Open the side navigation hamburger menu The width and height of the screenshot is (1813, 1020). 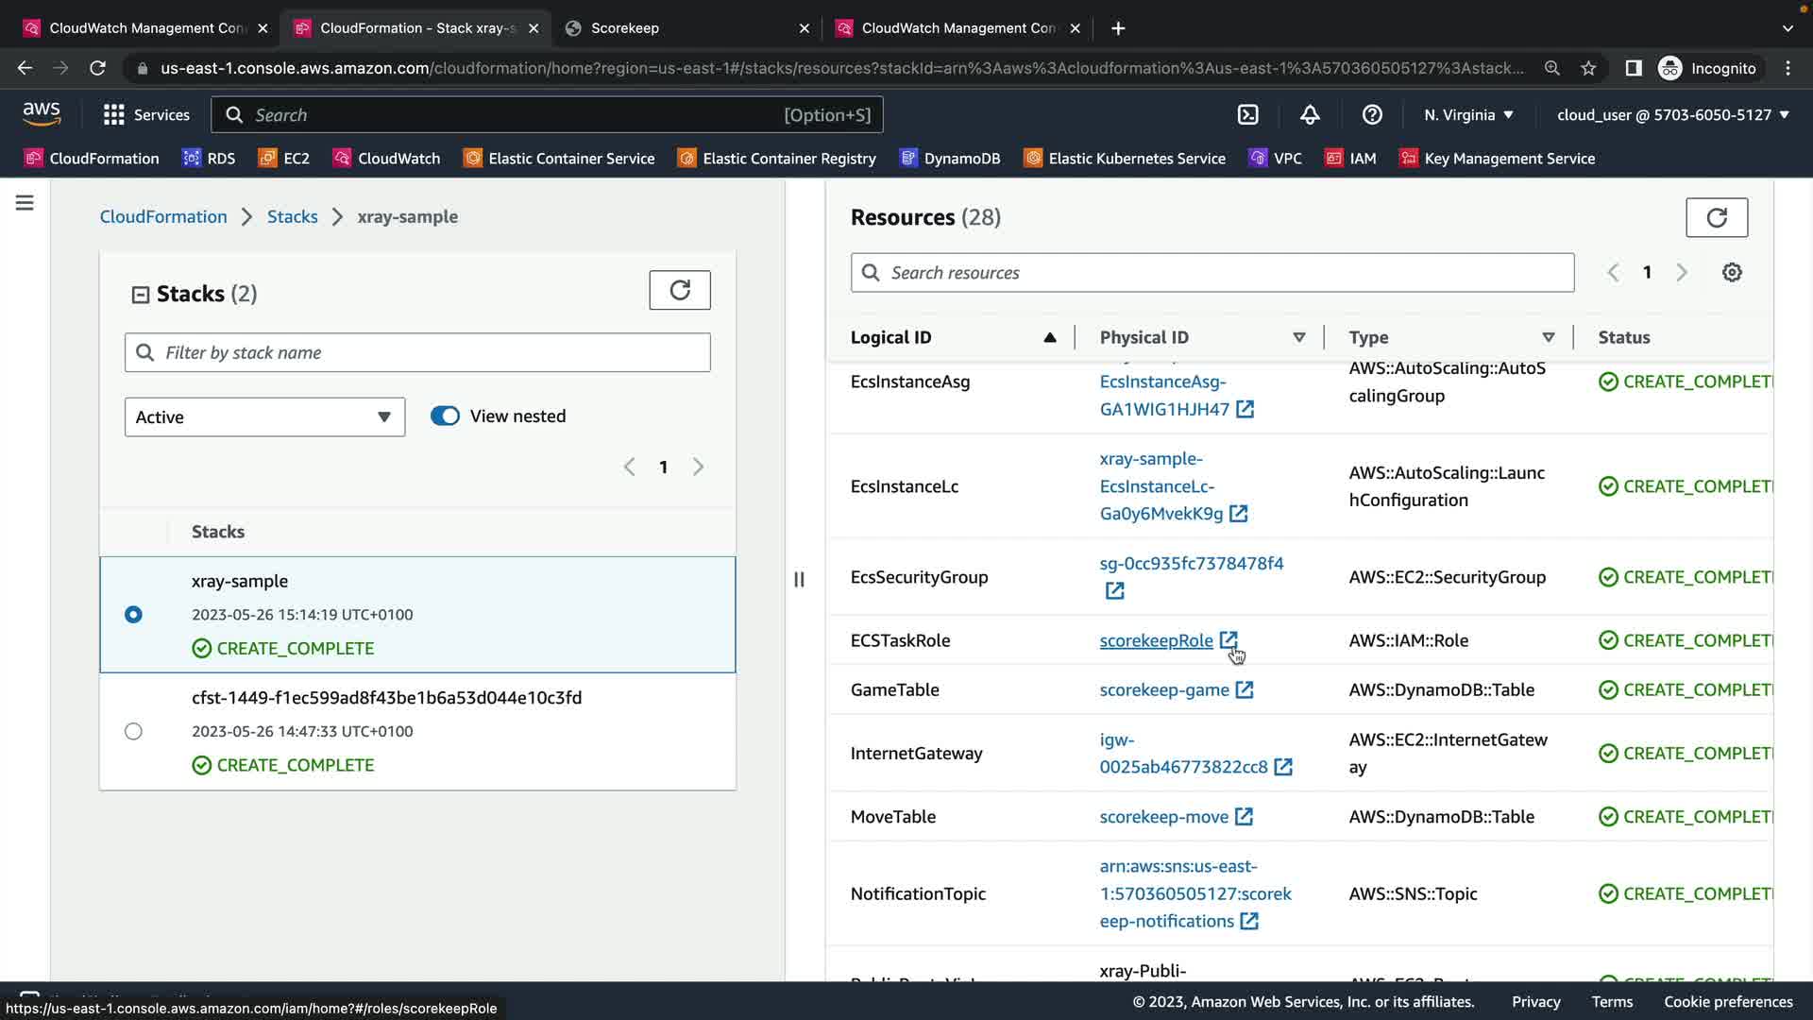25,203
